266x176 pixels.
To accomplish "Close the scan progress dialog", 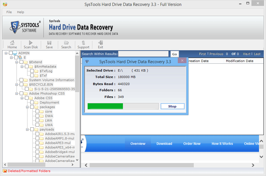I will pyautogui.click(x=182, y=61).
